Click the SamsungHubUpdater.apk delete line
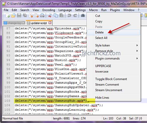This screenshot has height=123, width=147. [x=59, y=105]
